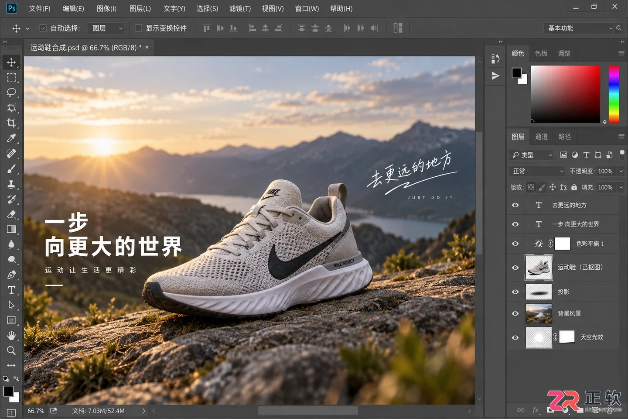Click the search icon beside workspace selector
628x419 pixels.
[x=619, y=28]
